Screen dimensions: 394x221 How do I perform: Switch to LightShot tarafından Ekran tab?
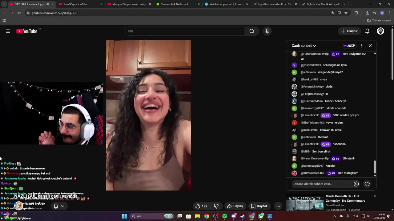[x=275, y=4]
